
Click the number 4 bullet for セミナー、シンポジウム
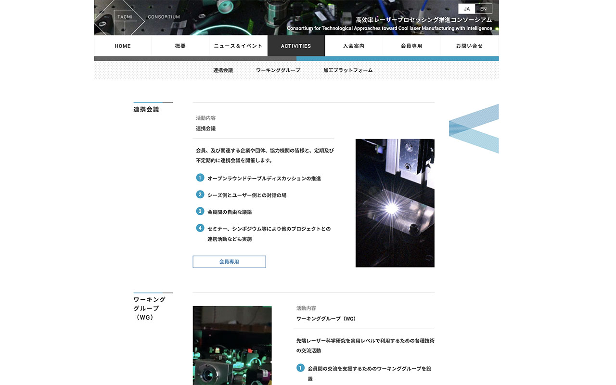coord(200,228)
